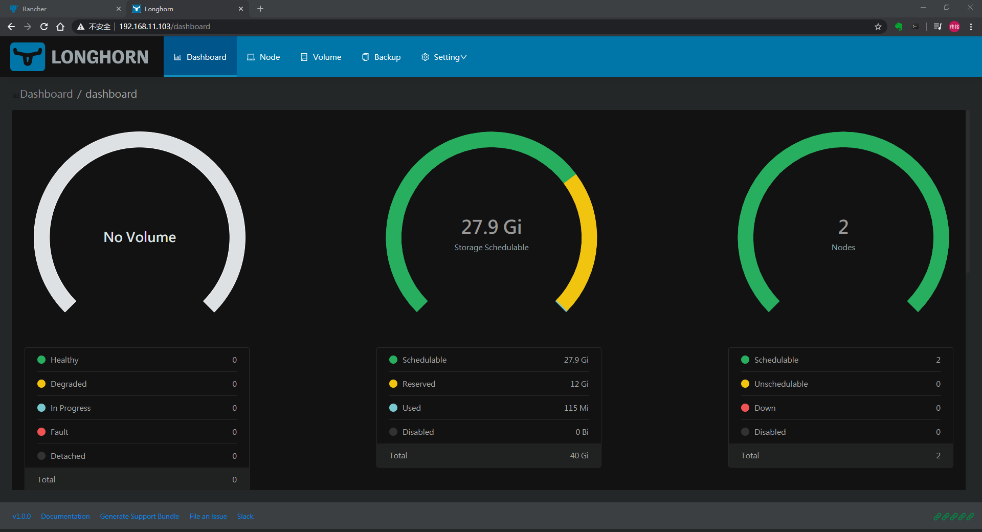Go back using browser back arrow
This screenshot has width=982, height=532.
pyautogui.click(x=11, y=27)
